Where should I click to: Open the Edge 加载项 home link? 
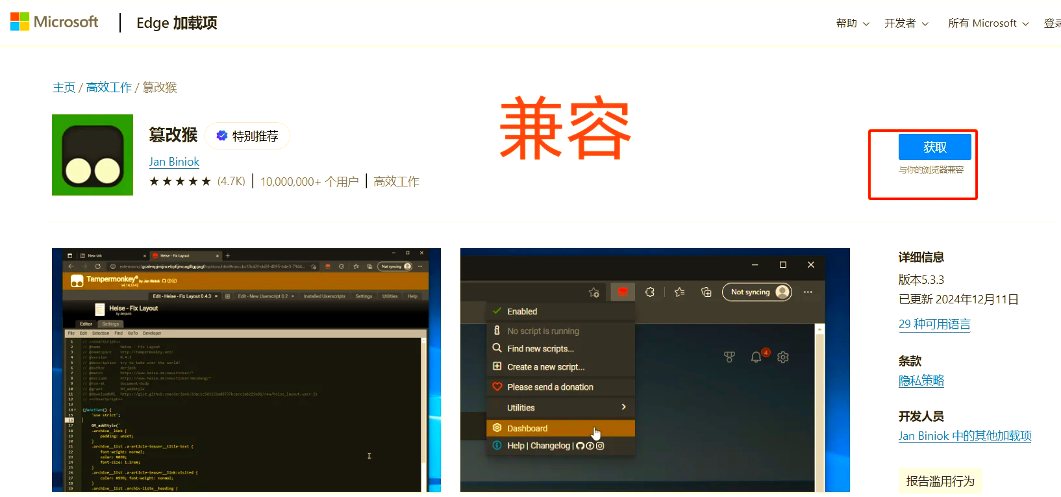pyautogui.click(x=177, y=23)
